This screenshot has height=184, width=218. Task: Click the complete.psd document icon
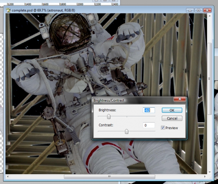8,10
